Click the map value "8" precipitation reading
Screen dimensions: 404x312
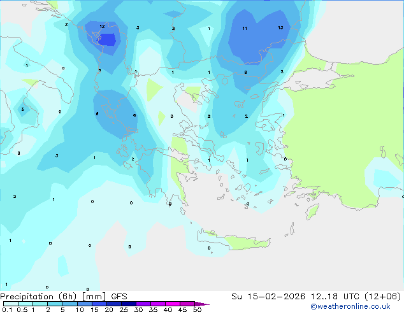[245, 73]
